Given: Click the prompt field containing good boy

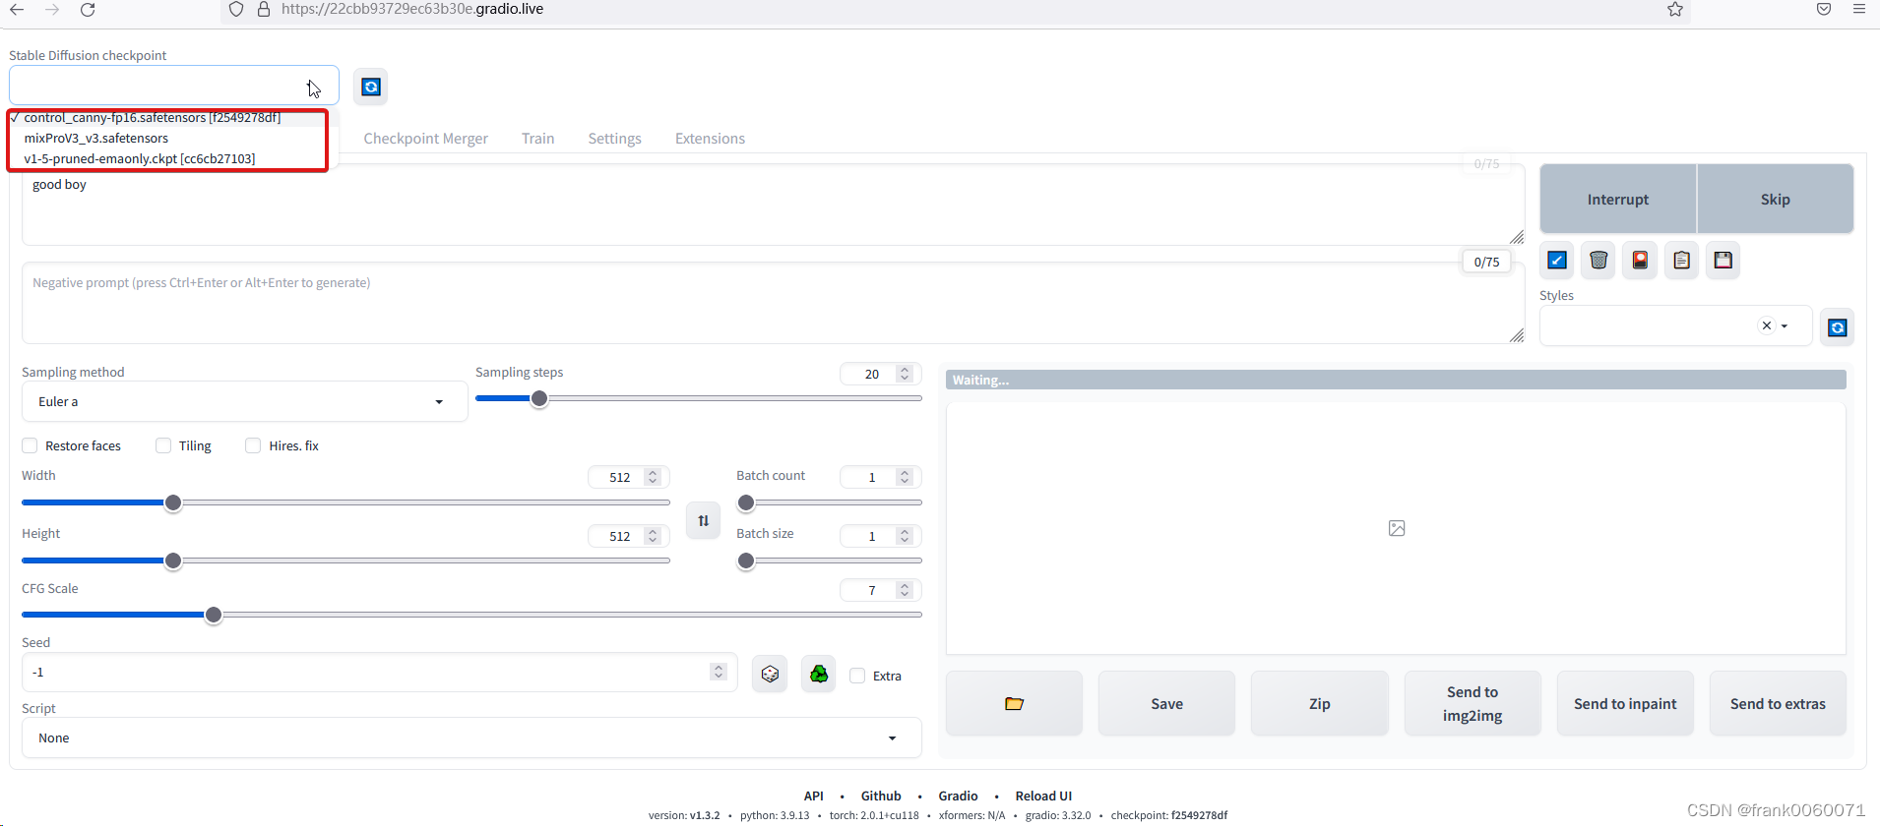Looking at the screenshot, I should [774, 205].
